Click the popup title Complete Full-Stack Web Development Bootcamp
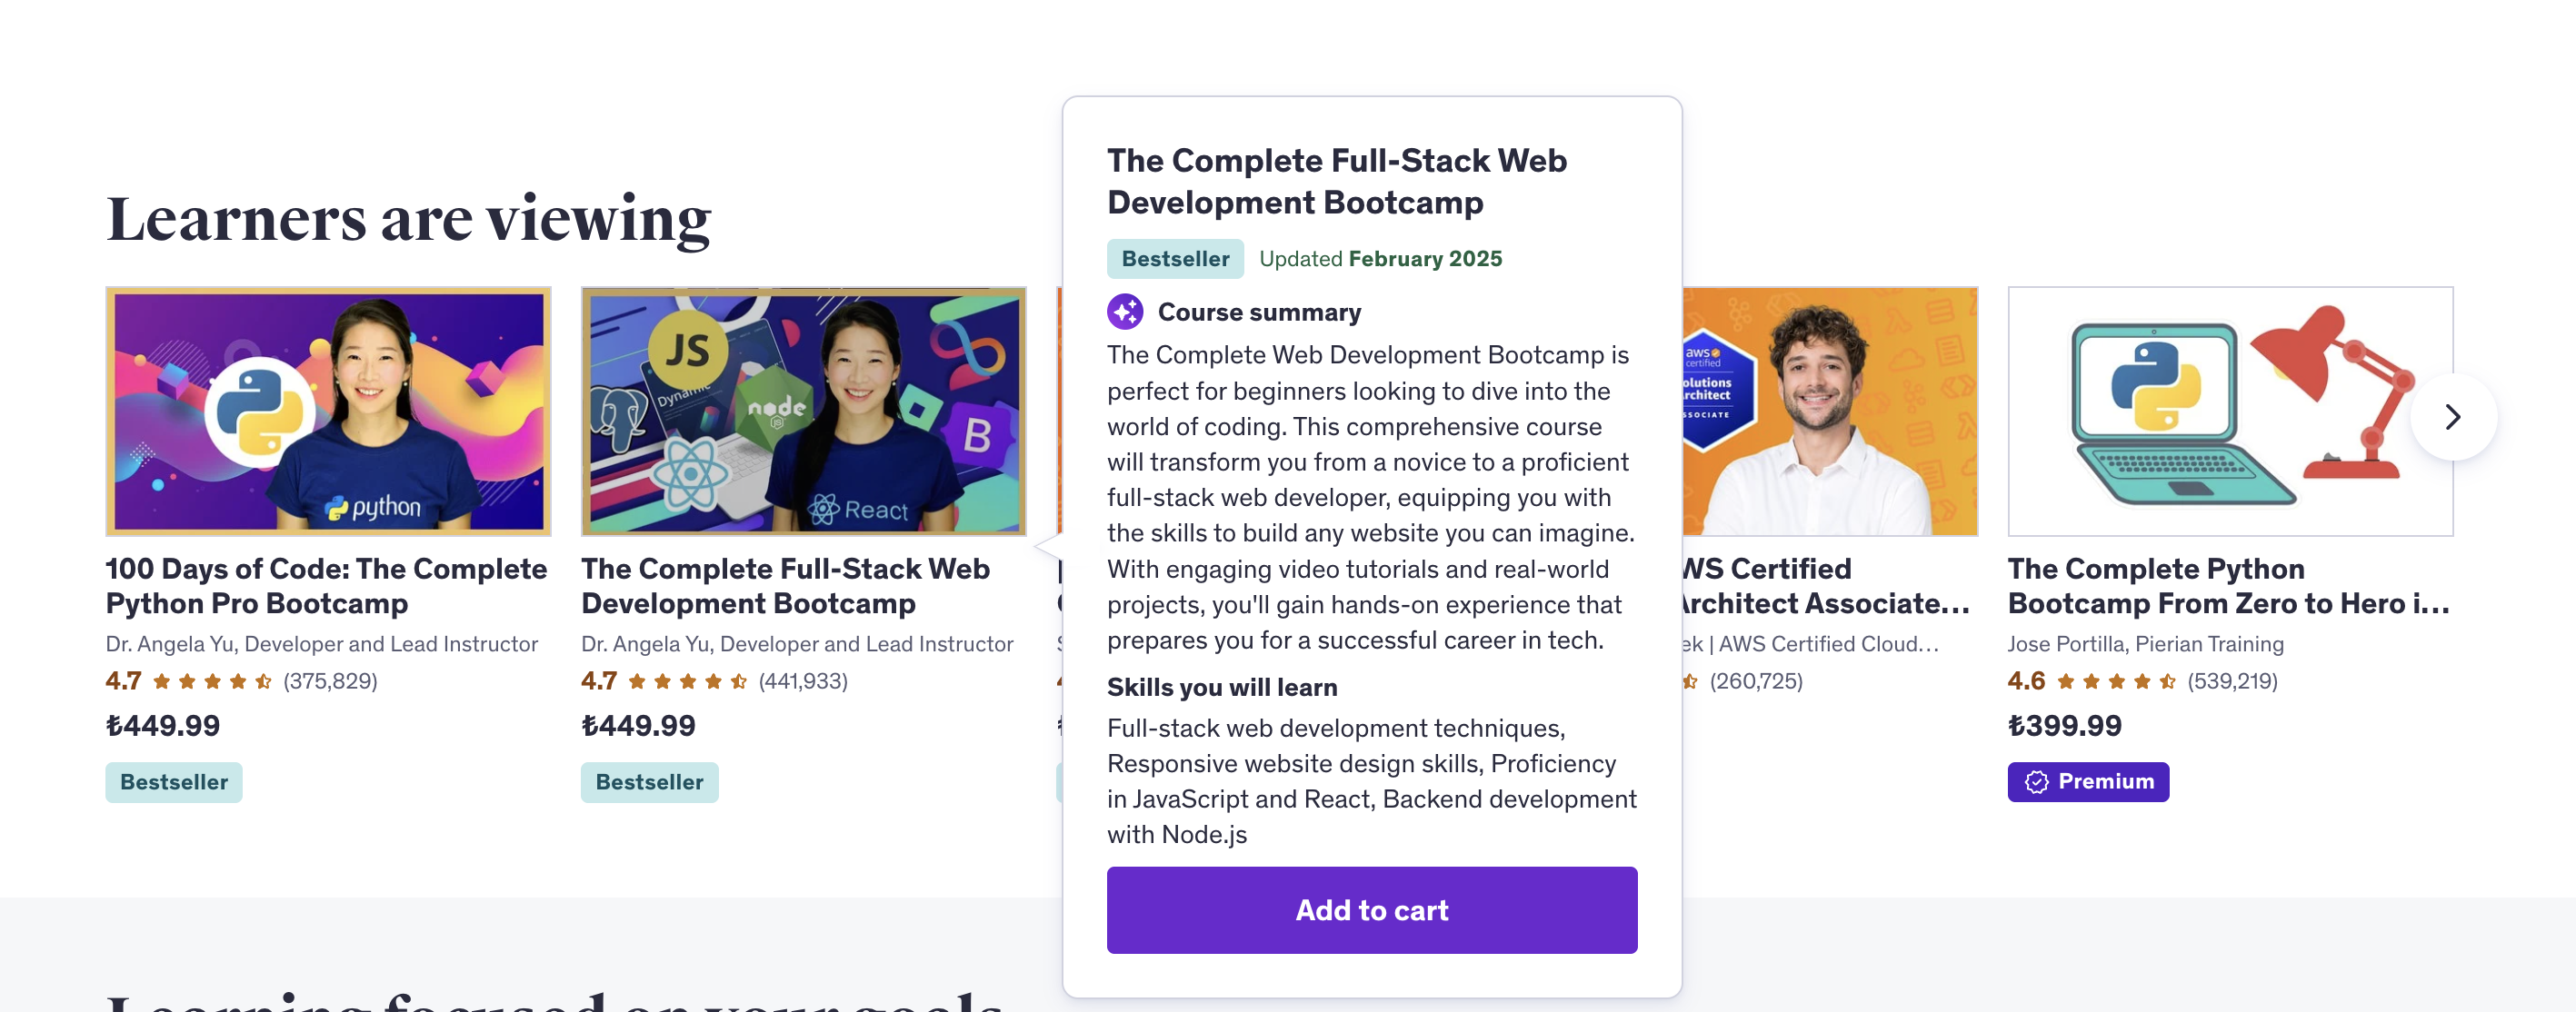Viewport: 2576px width, 1012px height. click(x=1336, y=181)
